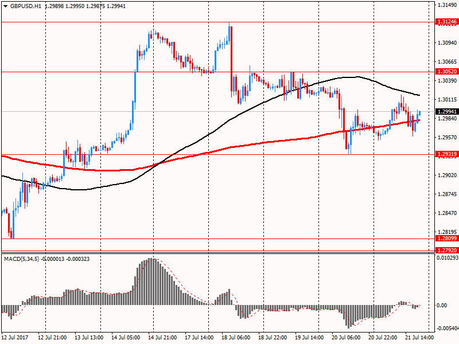Select the 1.28099 red price level label
459x344 pixels.
447,238
